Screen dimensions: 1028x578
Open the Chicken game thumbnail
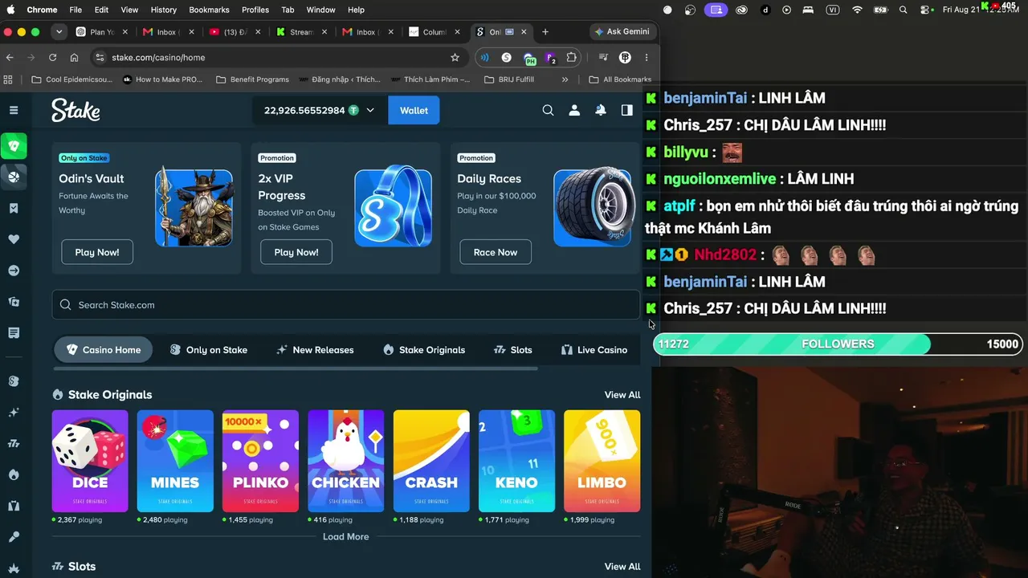point(346,461)
